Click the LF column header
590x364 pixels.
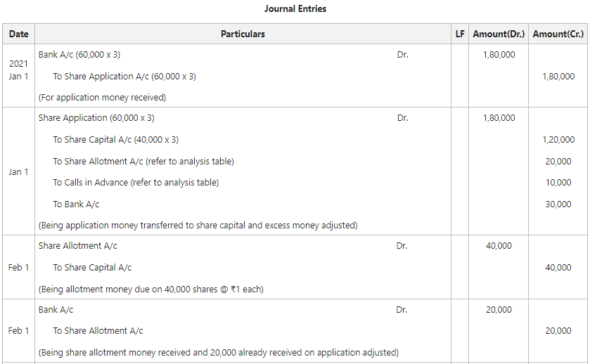pyautogui.click(x=460, y=34)
